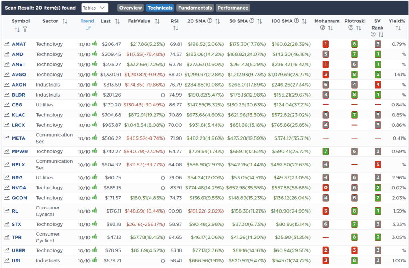Open help icon next to 50 SMA

[252, 21]
